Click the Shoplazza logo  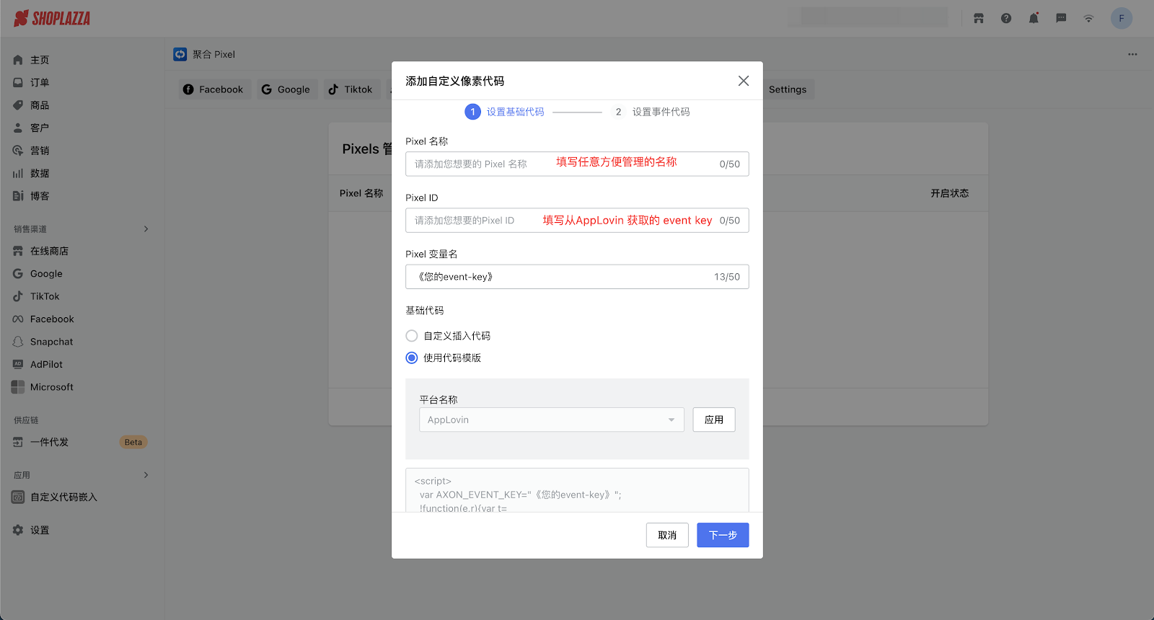52,18
